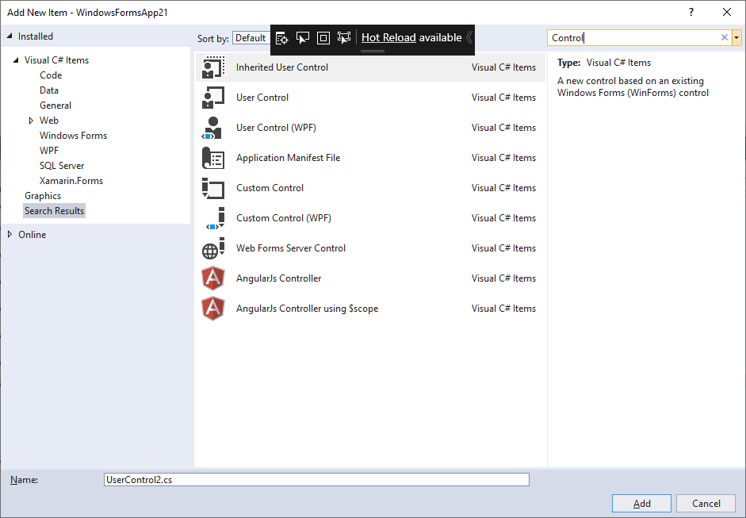Collapse the Hot Reload toolbar chevron
Screen dimensions: 746x518
(x=469, y=37)
